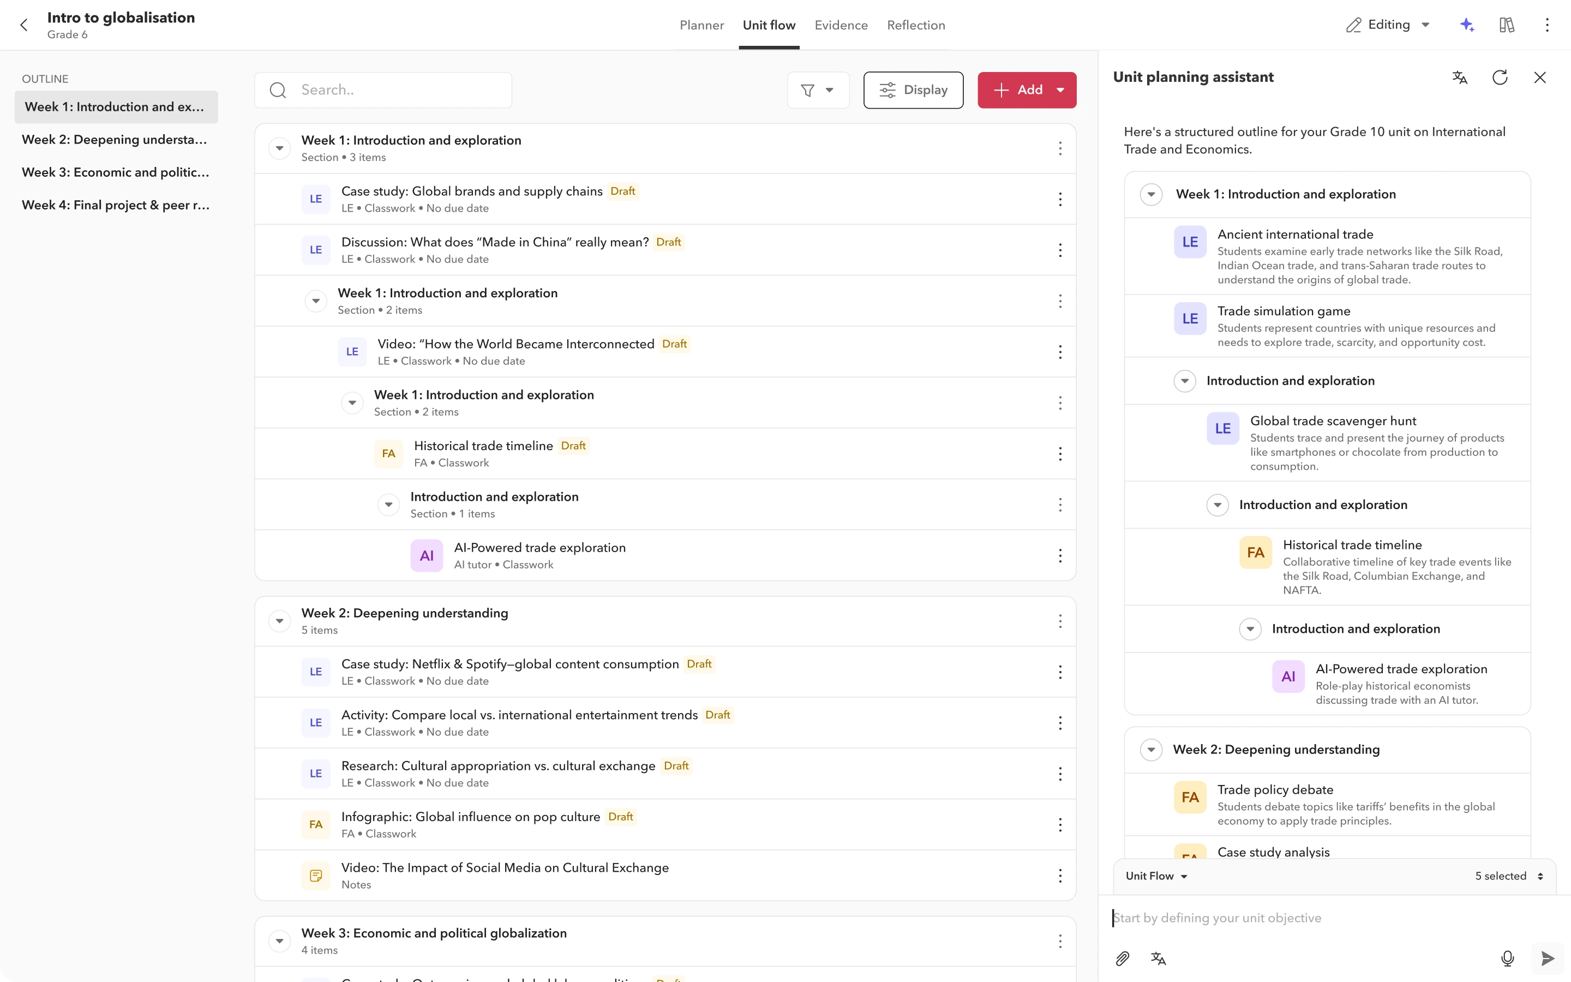This screenshot has width=1571, height=982.
Task: Switch to the Evidence tab
Action: click(841, 25)
